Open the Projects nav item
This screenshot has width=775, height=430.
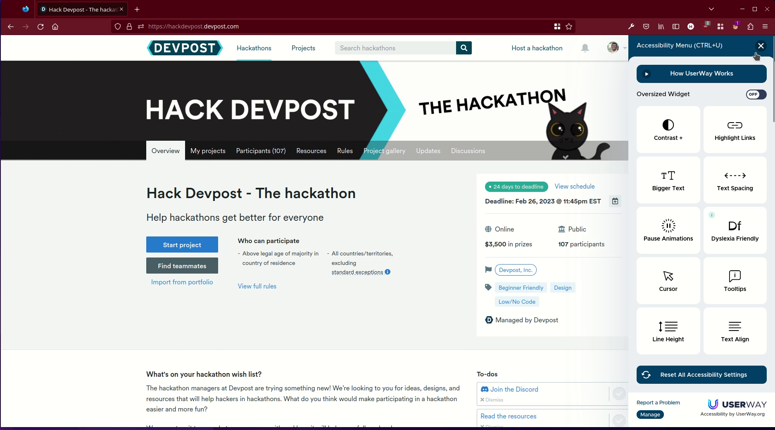pos(303,48)
